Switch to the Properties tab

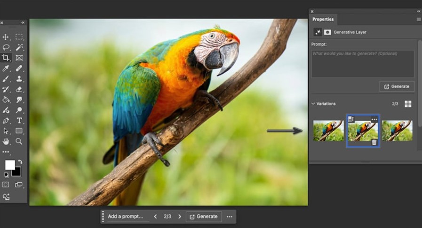(x=323, y=19)
